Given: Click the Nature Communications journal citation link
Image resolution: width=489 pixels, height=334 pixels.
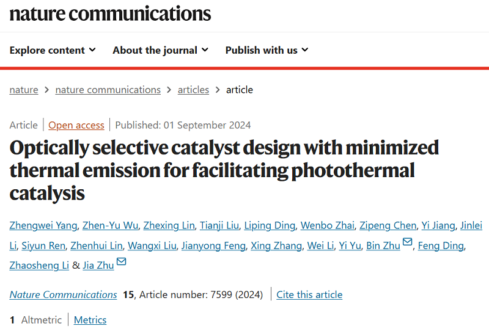Looking at the screenshot, I should tap(64, 295).
